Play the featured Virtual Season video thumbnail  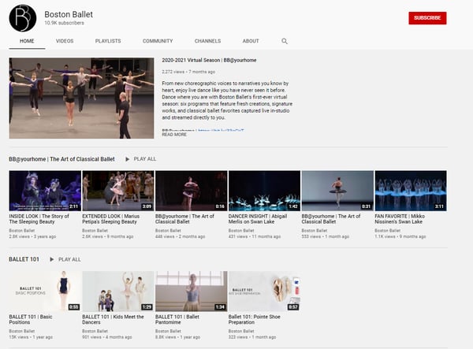coord(81,98)
